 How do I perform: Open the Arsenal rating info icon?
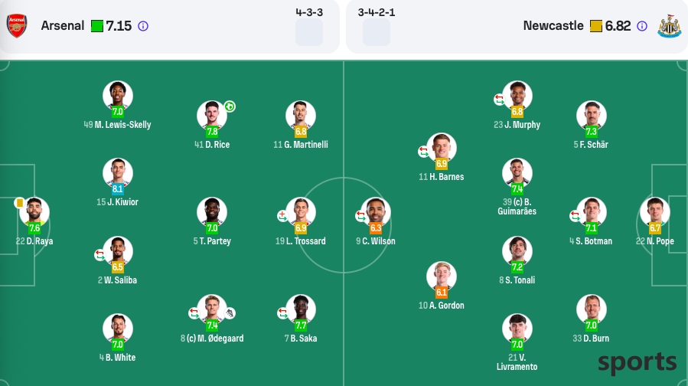[143, 26]
